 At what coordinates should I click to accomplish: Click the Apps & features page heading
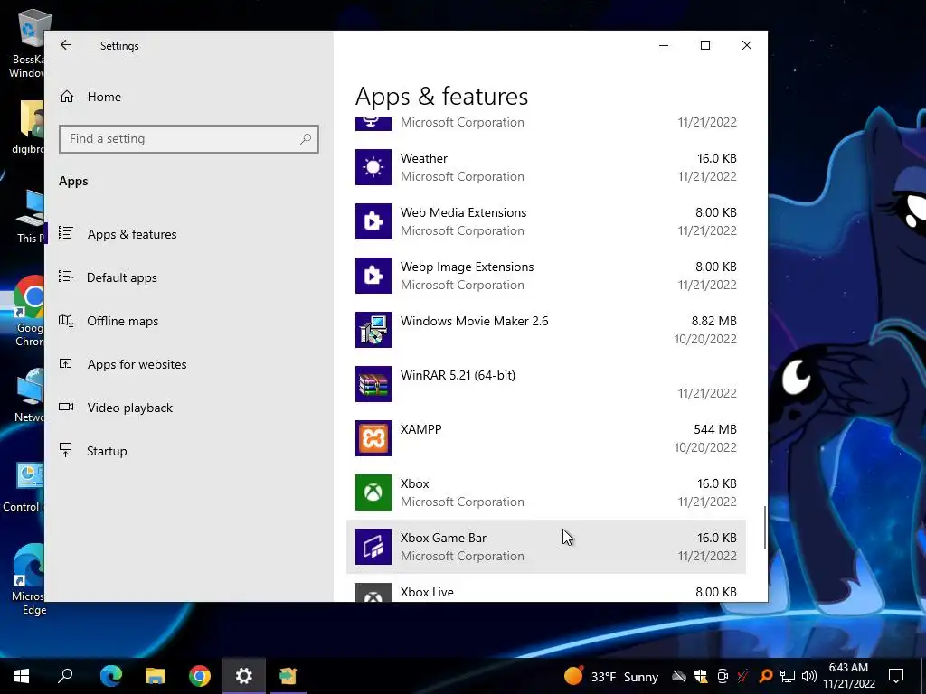(x=441, y=96)
